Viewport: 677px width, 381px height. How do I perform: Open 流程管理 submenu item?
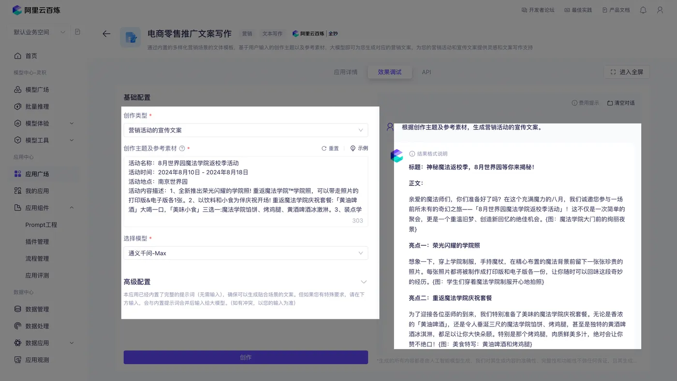point(37,259)
